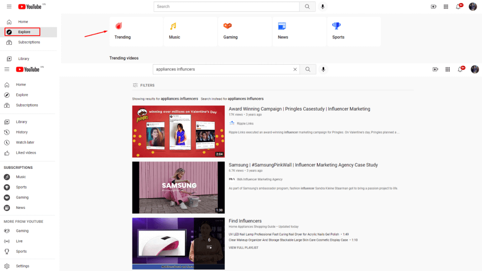
Task: Open 'Samsung | #SamsungPinkWall' video title
Action: [x=303, y=165]
